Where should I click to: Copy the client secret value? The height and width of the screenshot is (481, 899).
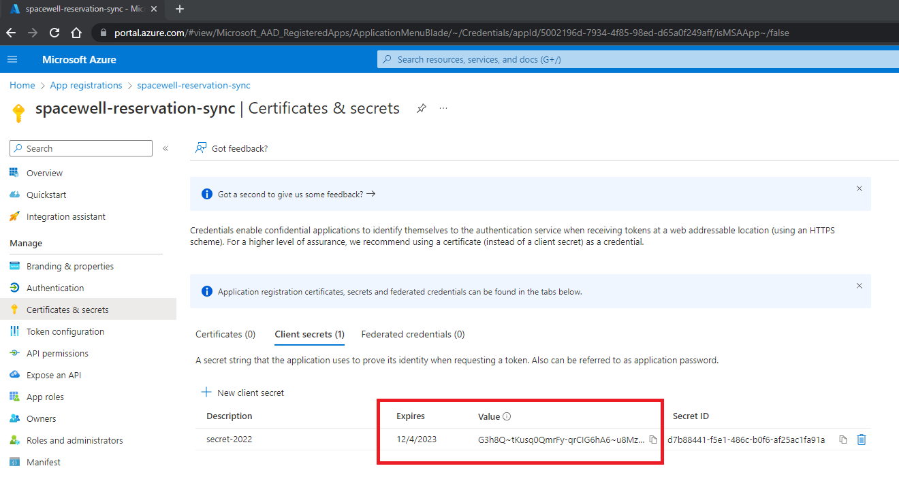[652, 439]
